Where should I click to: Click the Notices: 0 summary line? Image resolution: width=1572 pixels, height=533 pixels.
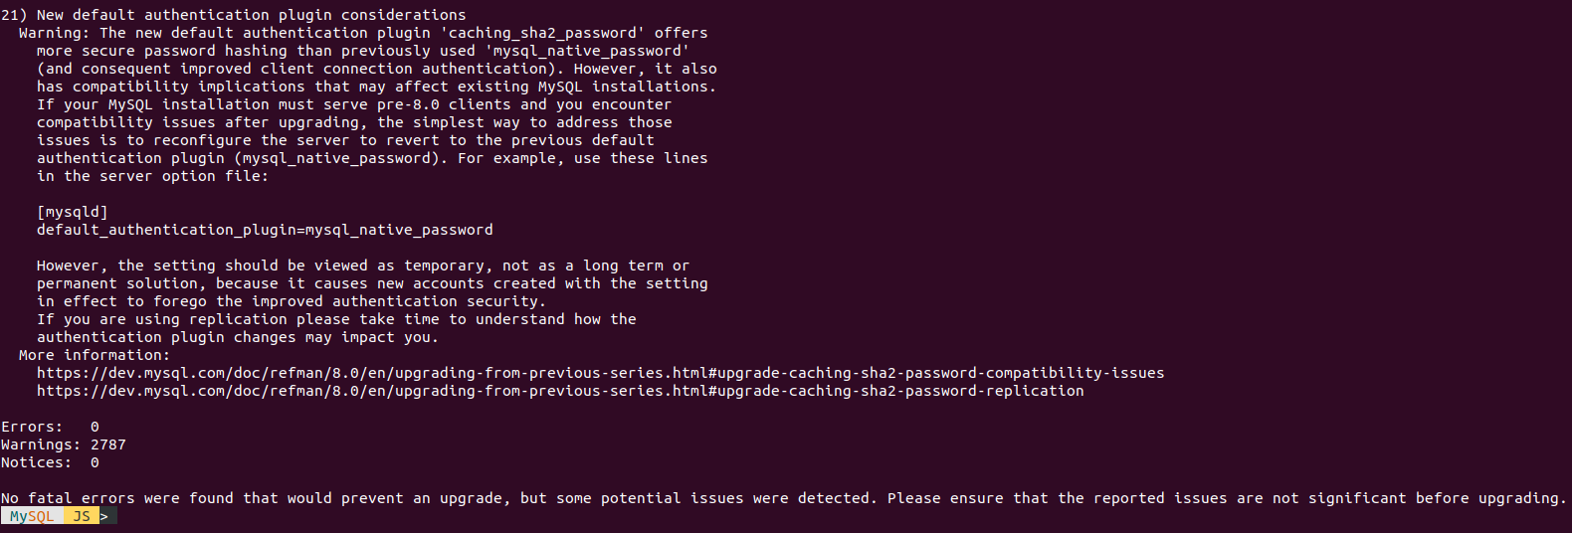[50, 462]
